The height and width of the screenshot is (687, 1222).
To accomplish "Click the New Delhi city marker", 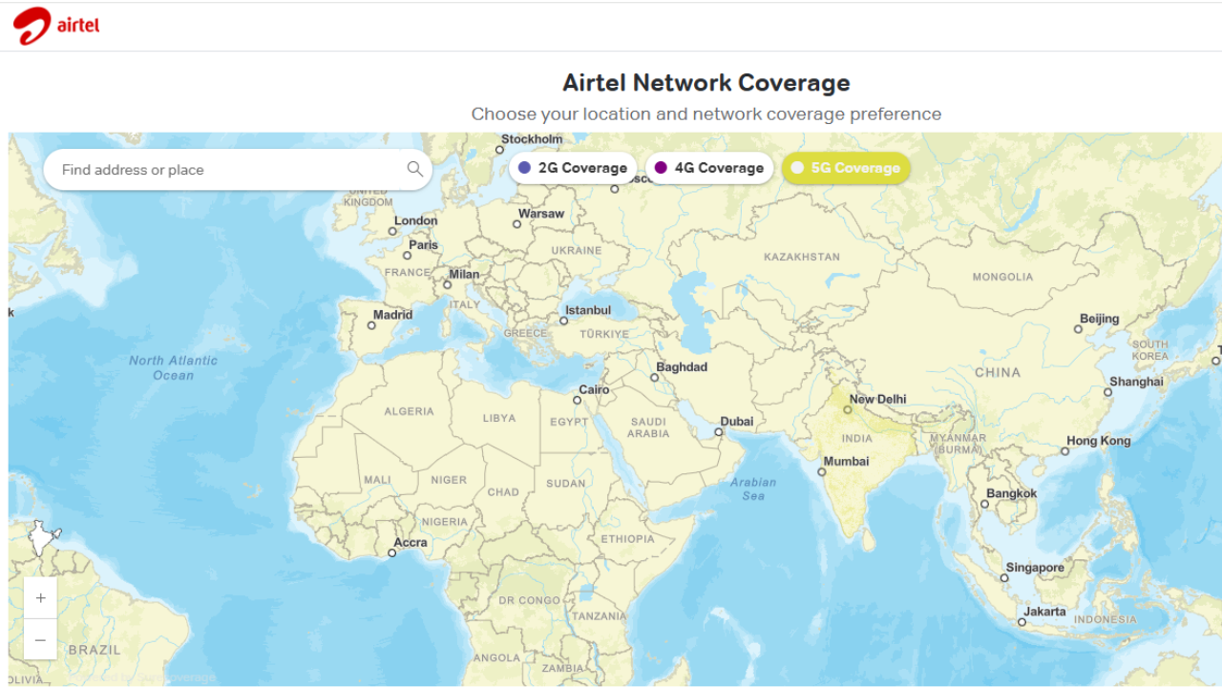I will (x=847, y=409).
